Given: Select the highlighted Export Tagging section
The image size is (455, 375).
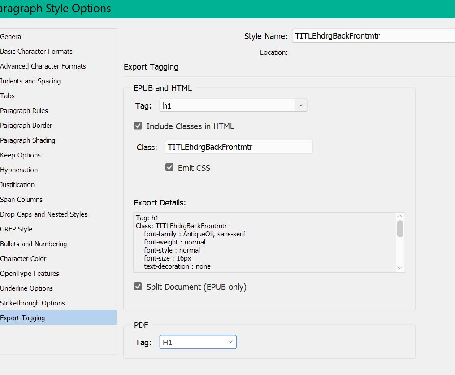Looking at the screenshot, I should (x=58, y=318).
